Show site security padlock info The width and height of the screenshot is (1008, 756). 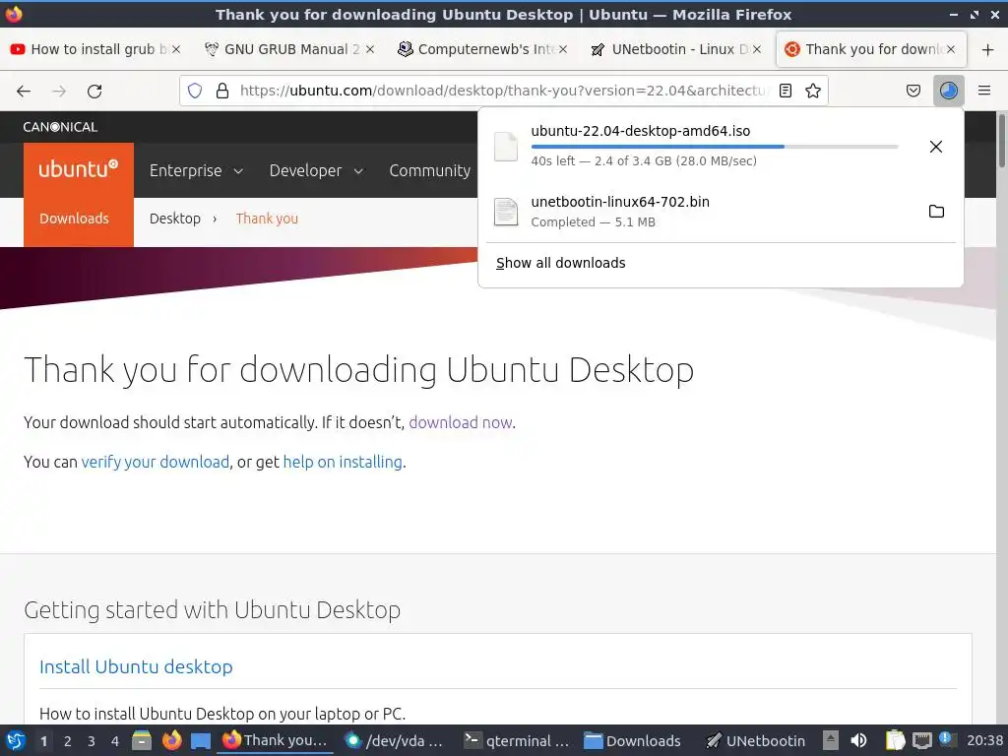[222, 91]
